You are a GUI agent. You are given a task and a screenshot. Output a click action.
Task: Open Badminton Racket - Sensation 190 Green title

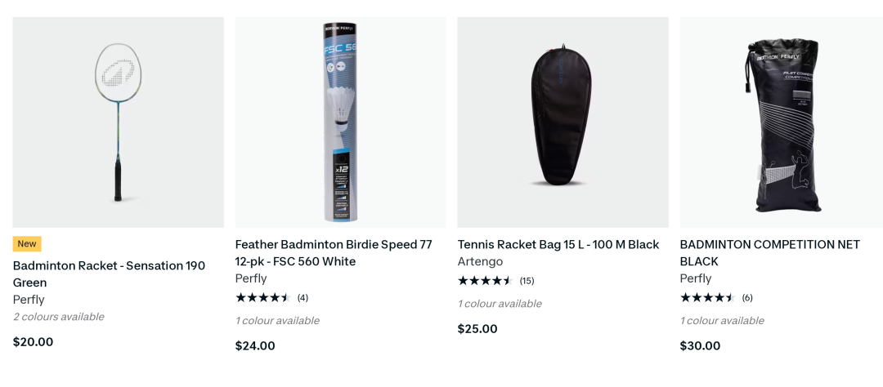110,274
